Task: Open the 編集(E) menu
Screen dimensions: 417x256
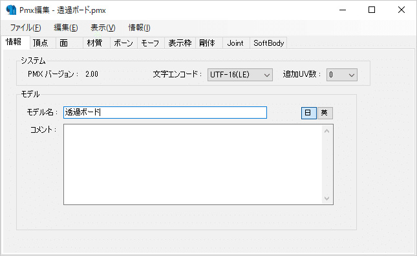Action: click(x=66, y=28)
